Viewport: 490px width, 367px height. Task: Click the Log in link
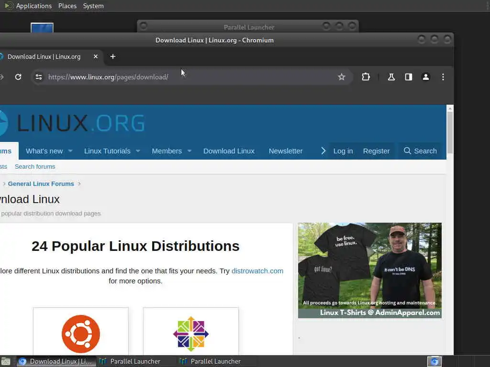click(343, 151)
